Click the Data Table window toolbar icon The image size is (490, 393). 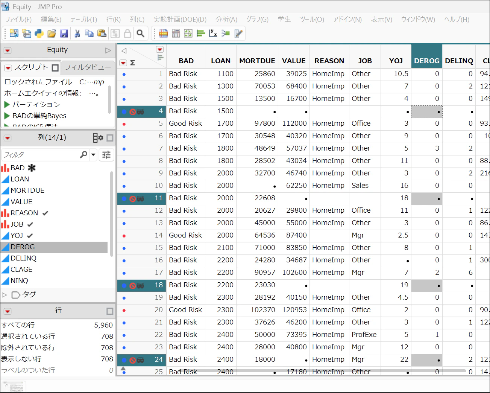[163, 34]
